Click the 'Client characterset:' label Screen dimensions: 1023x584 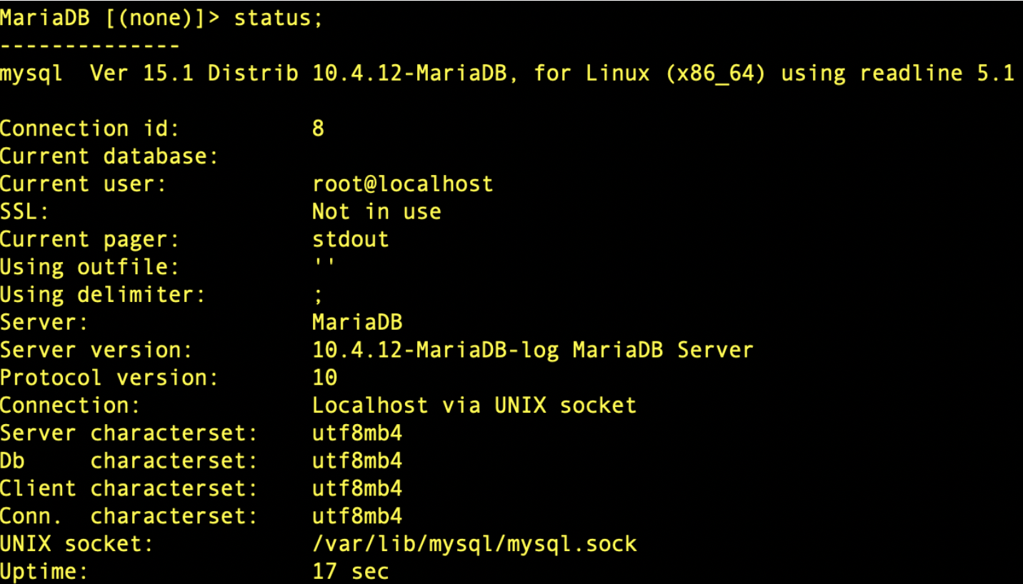pos(129,489)
